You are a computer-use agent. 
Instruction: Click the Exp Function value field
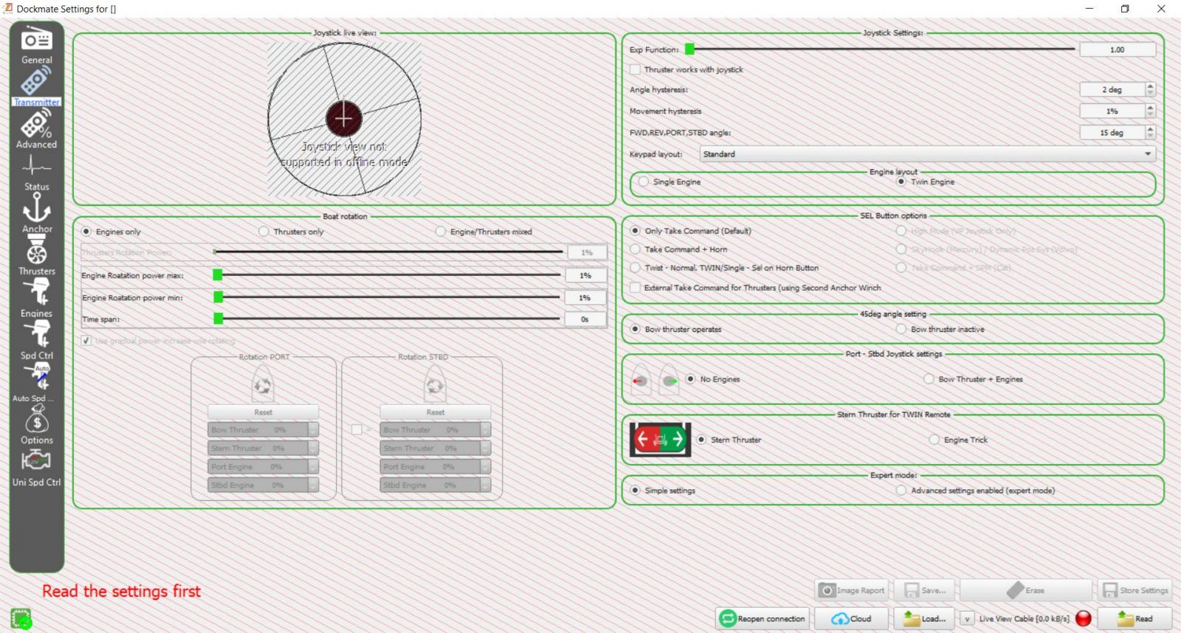1117,49
